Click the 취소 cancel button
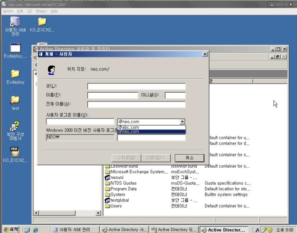 (189, 158)
